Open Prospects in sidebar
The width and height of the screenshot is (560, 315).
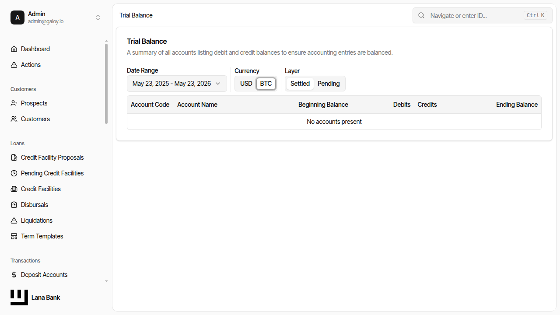(56, 103)
